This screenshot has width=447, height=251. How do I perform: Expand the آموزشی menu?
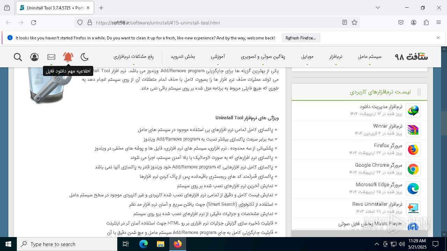click(218, 56)
